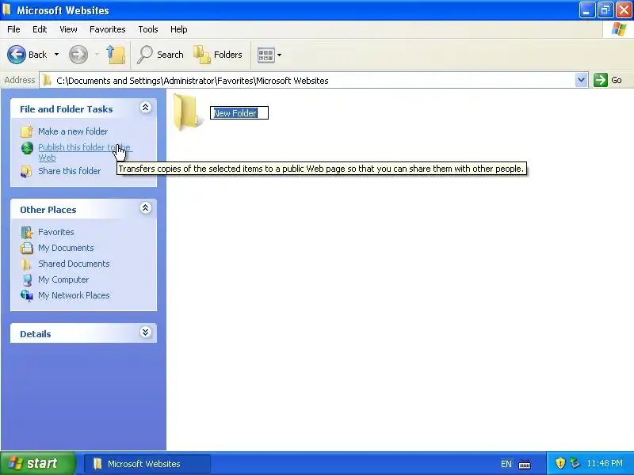Image resolution: width=634 pixels, height=475 pixels.
Task: Open the Back history dropdown arrow
Action: pos(56,55)
